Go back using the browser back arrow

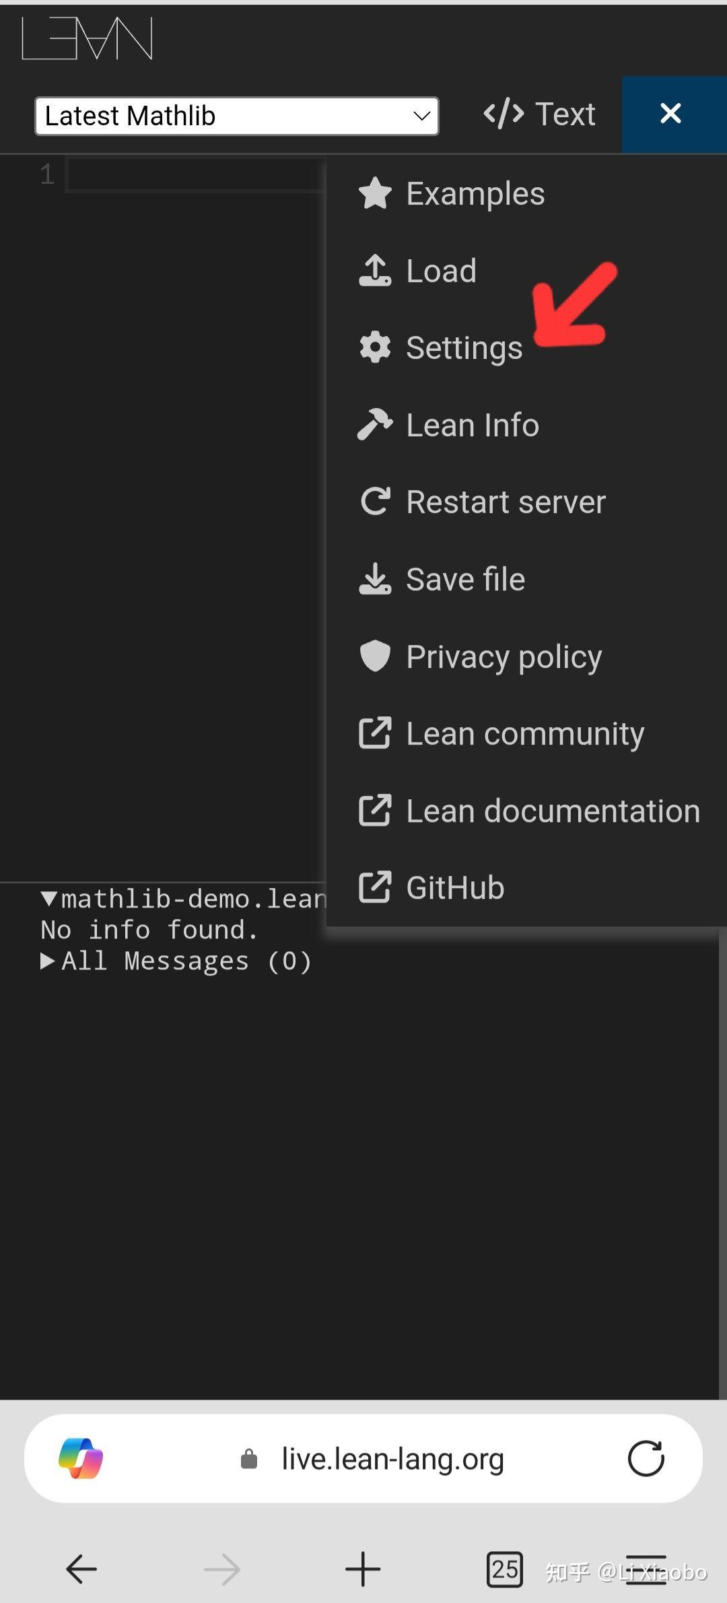click(81, 1569)
